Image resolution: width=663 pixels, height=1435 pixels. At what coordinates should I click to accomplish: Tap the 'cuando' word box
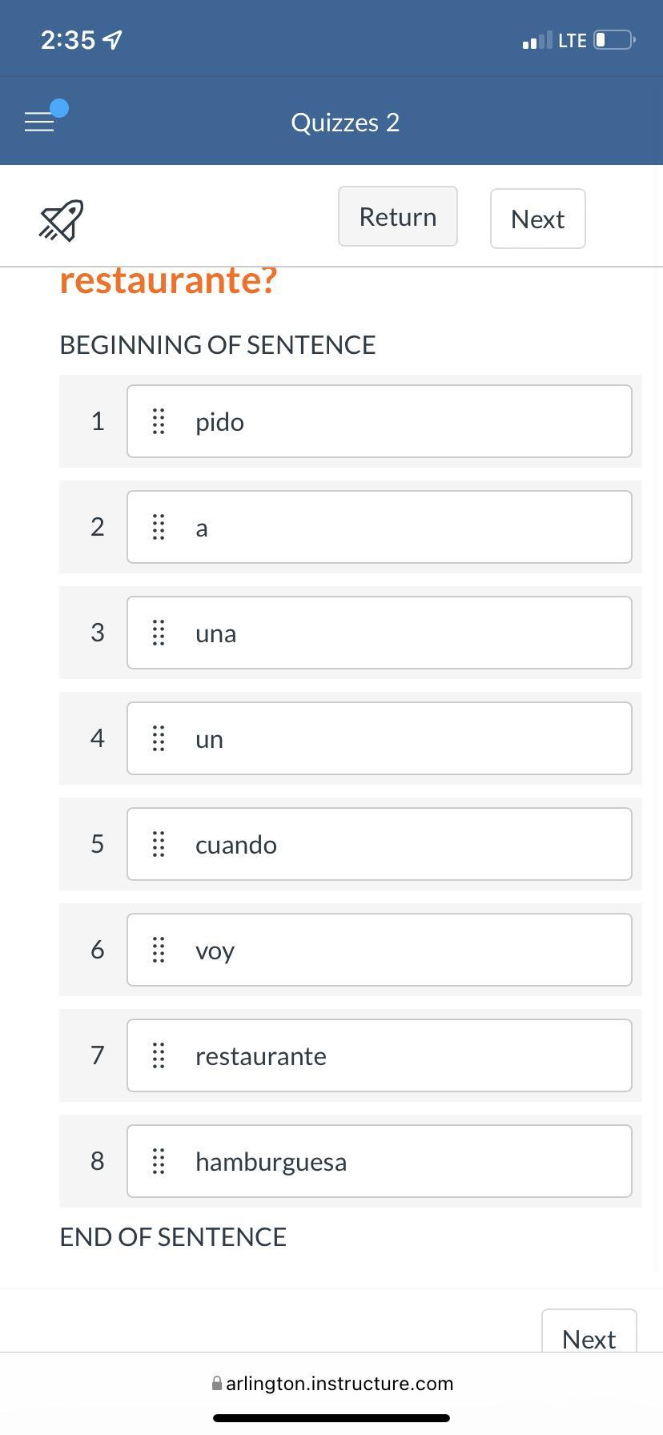379,844
